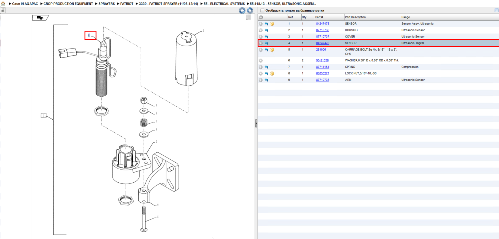This screenshot has width=499, height=239.
Task: Click blue arrows icon for part 84247476
Action: click(266, 43)
